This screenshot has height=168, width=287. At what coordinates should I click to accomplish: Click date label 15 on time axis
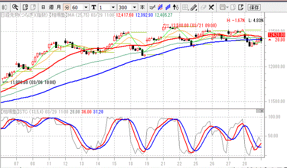[x=114, y=163]
